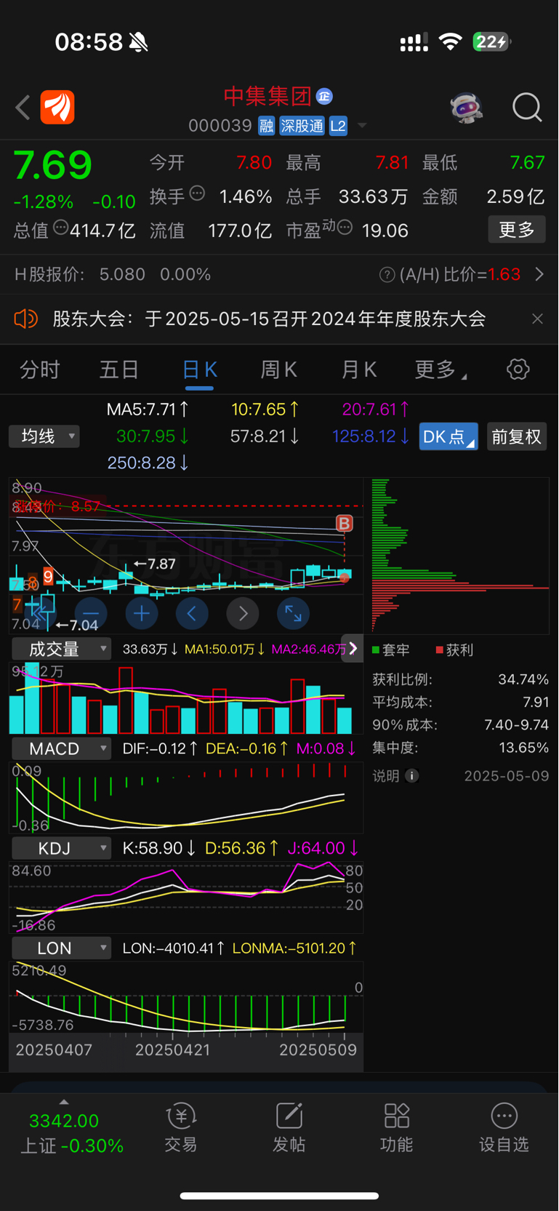Open 上证 index ticker 3342.00

pyautogui.click(x=71, y=1132)
